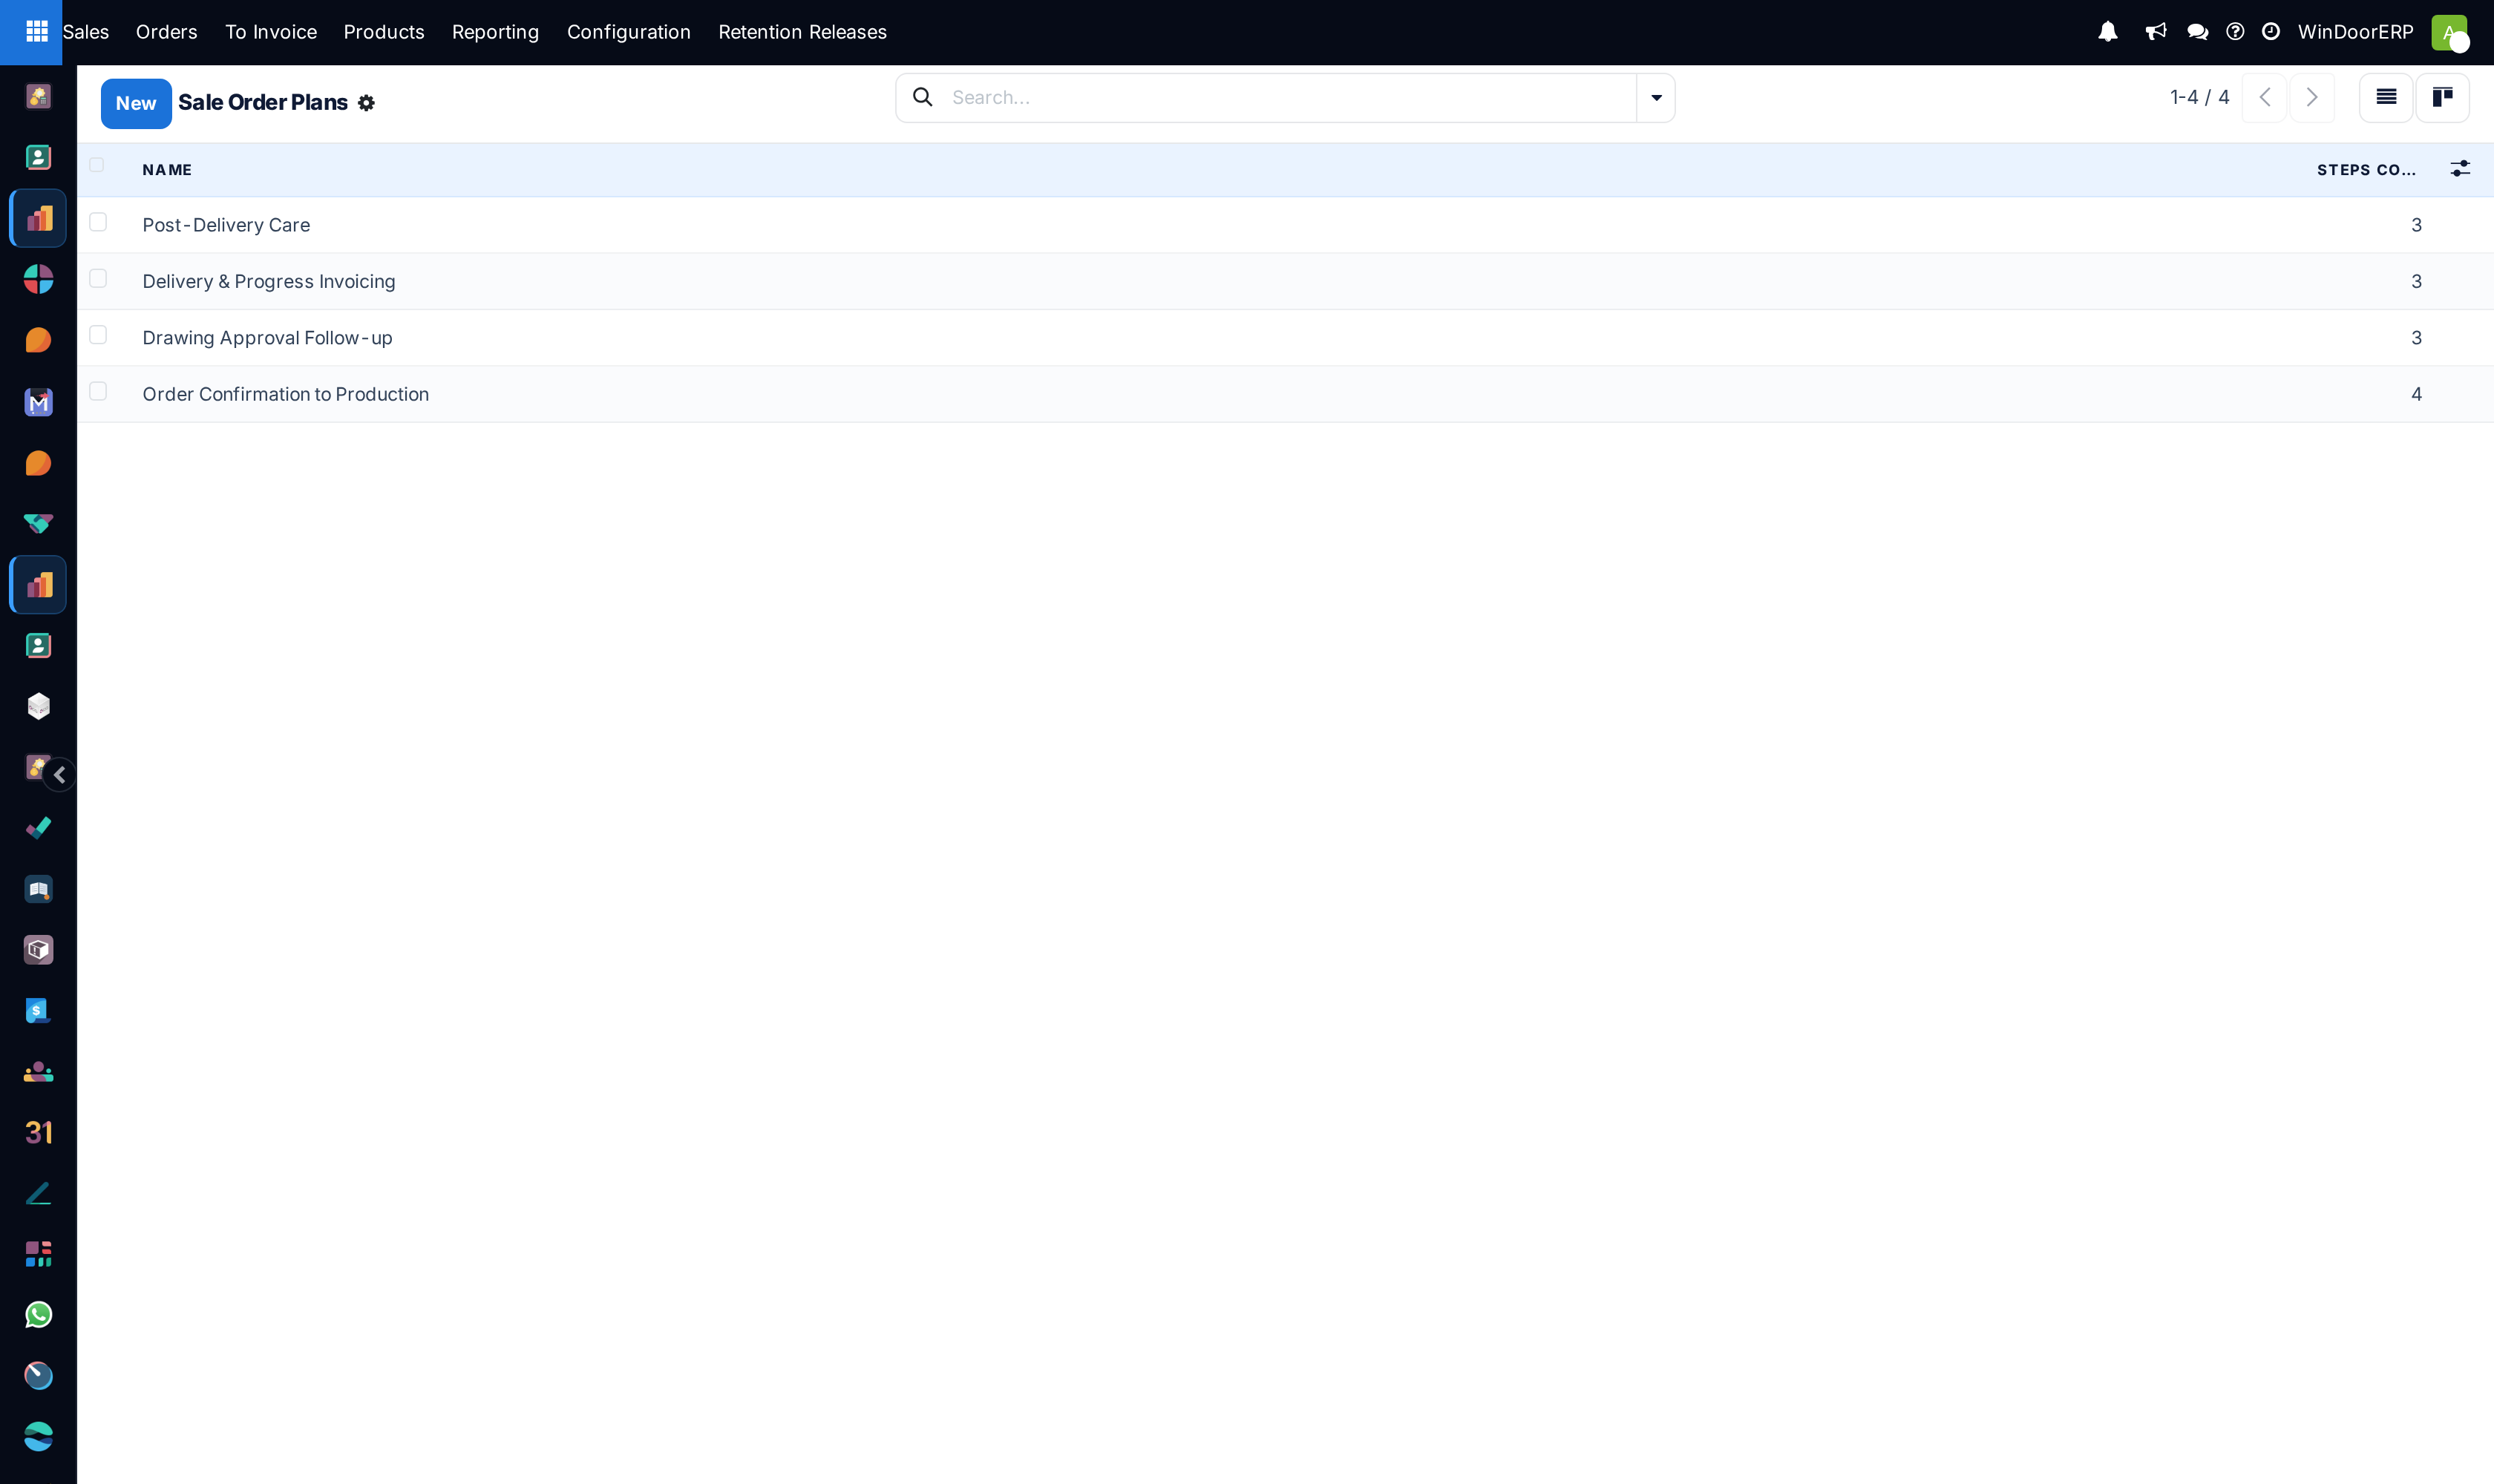This screenshot has height=1484, width=2494.
Task: Open the purple M app in sidebar
Action: pyautogui.click(x=38, y=402)
